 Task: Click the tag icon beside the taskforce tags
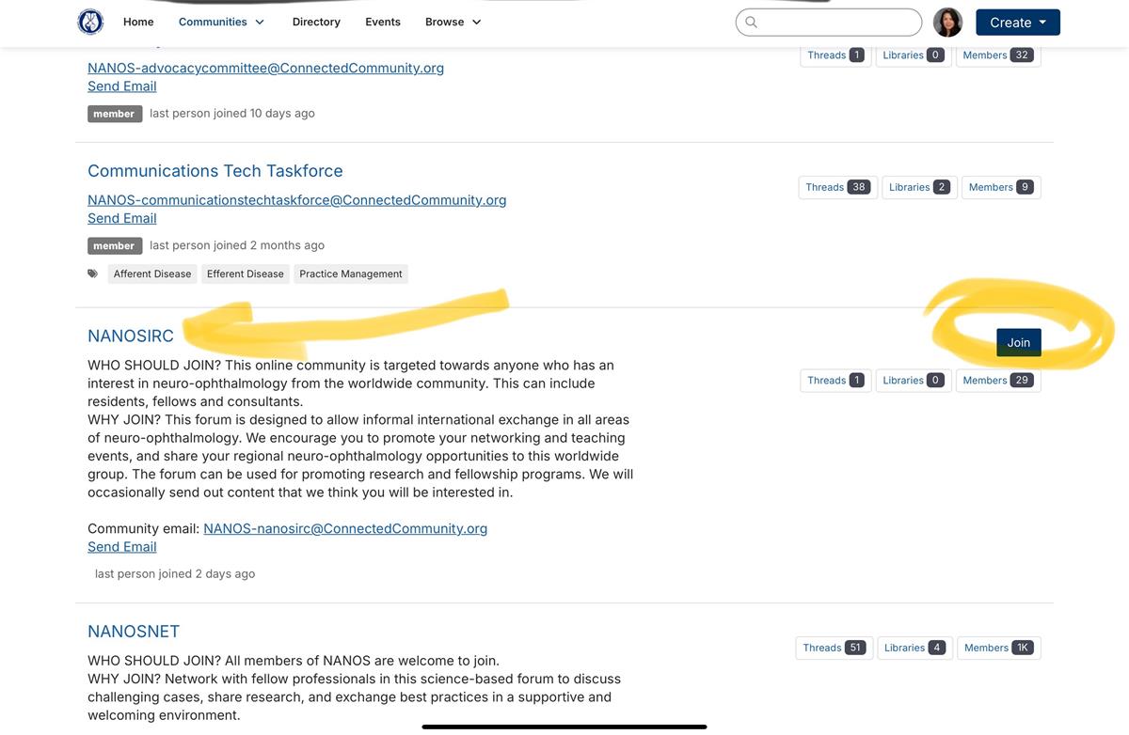[91, 272]
